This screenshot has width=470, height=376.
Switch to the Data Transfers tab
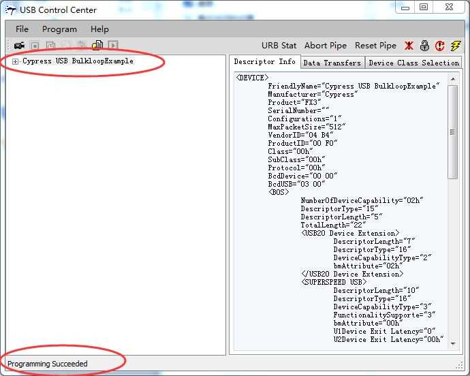point(332,63)
